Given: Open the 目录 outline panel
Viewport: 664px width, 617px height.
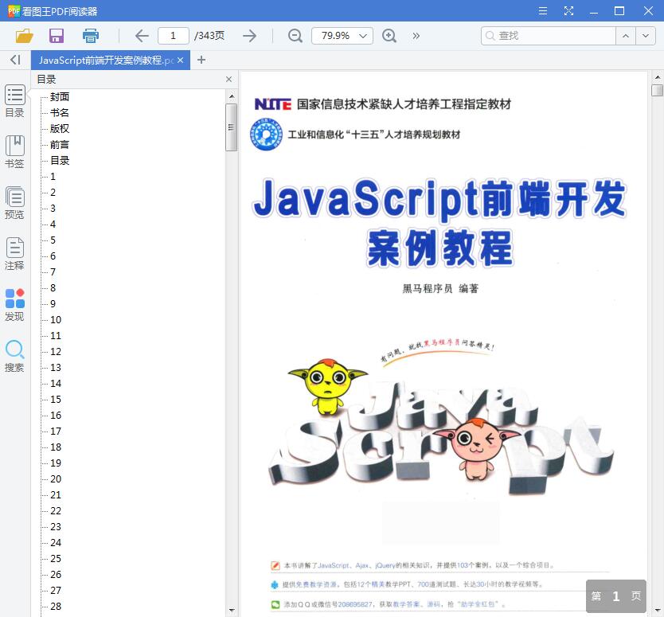Looking at the screenshot, I should pos(14,101).
